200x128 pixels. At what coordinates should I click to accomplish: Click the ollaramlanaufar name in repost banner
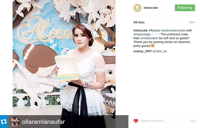click(x=44, y=122)
